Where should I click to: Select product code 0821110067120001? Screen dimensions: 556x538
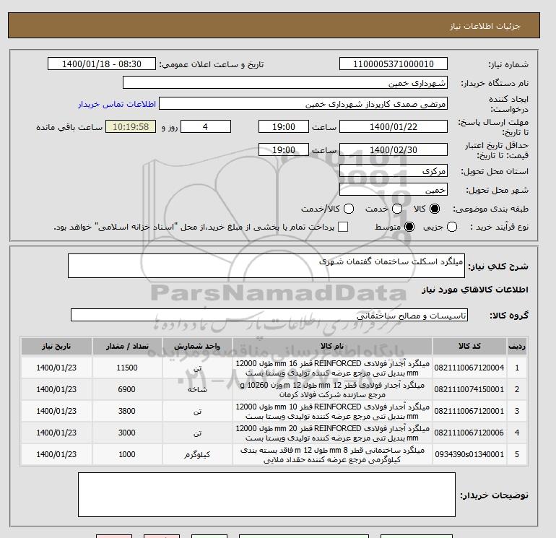469,411
